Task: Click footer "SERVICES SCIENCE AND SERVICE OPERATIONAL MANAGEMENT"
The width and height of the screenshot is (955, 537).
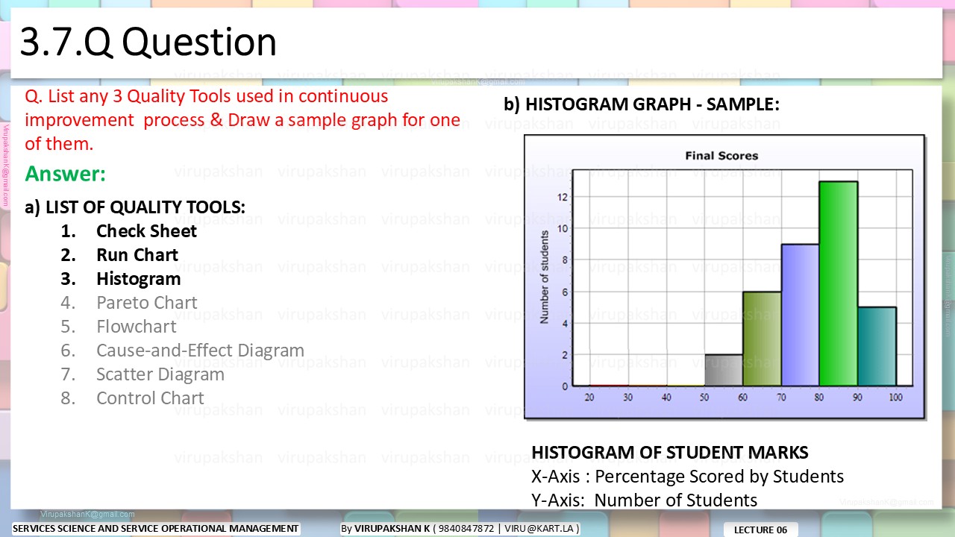Action: (156, 529)
